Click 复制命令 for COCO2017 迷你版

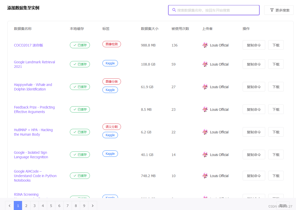[254, 45]
